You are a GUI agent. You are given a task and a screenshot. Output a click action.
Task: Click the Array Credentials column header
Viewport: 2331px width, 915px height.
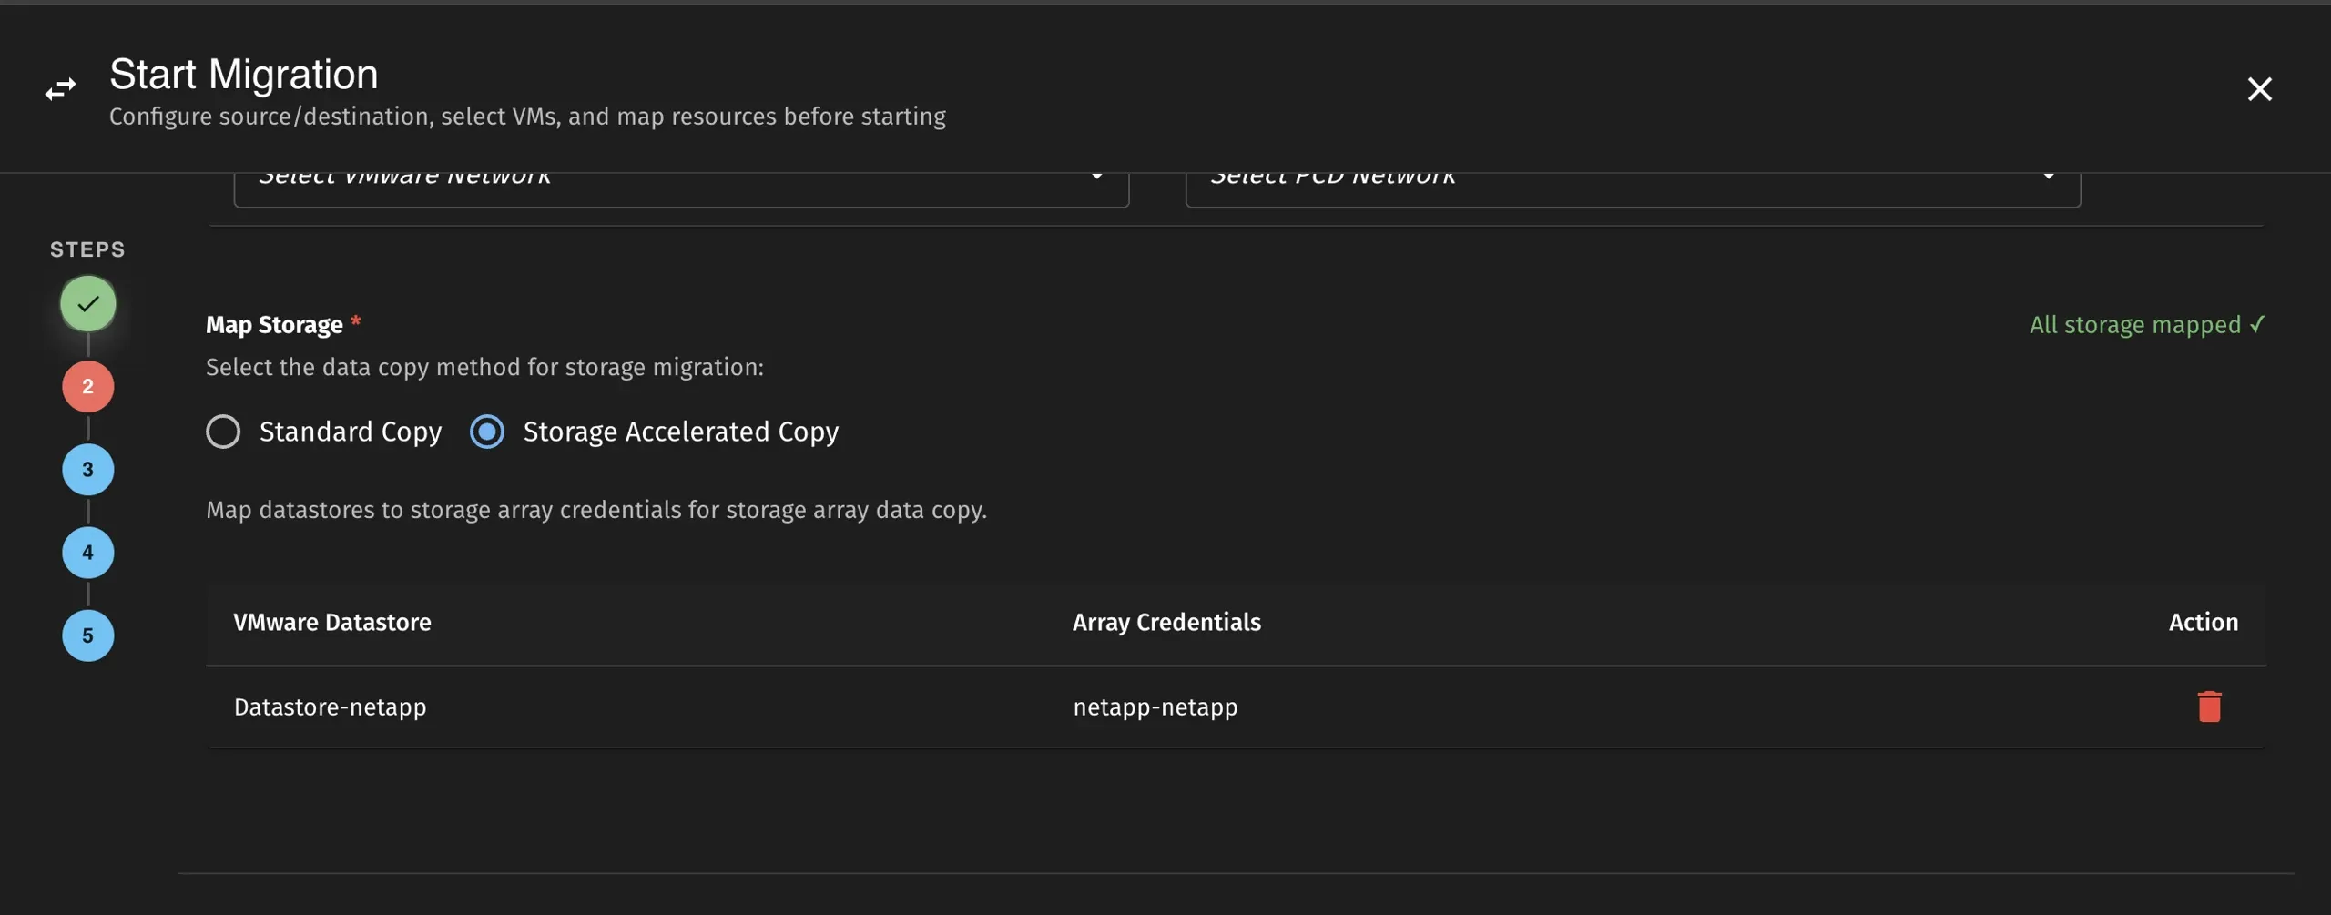(1165, 623)
